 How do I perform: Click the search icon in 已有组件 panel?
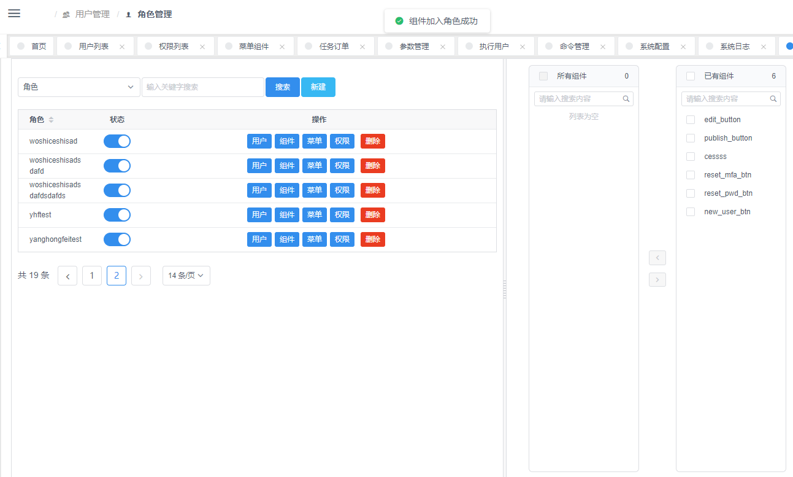click(773, 99)
